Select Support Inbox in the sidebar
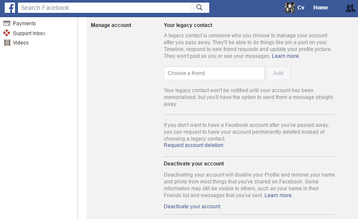 click(x=29, y=33)
